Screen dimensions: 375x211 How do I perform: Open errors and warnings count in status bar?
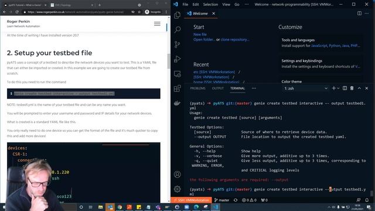[249, 200]
